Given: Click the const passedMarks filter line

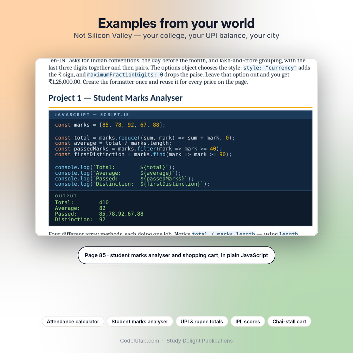Looking at the screenshot, I should 139,149.
